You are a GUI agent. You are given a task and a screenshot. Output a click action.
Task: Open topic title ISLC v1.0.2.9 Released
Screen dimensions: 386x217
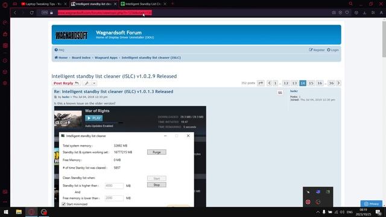[x=114, y=77]
